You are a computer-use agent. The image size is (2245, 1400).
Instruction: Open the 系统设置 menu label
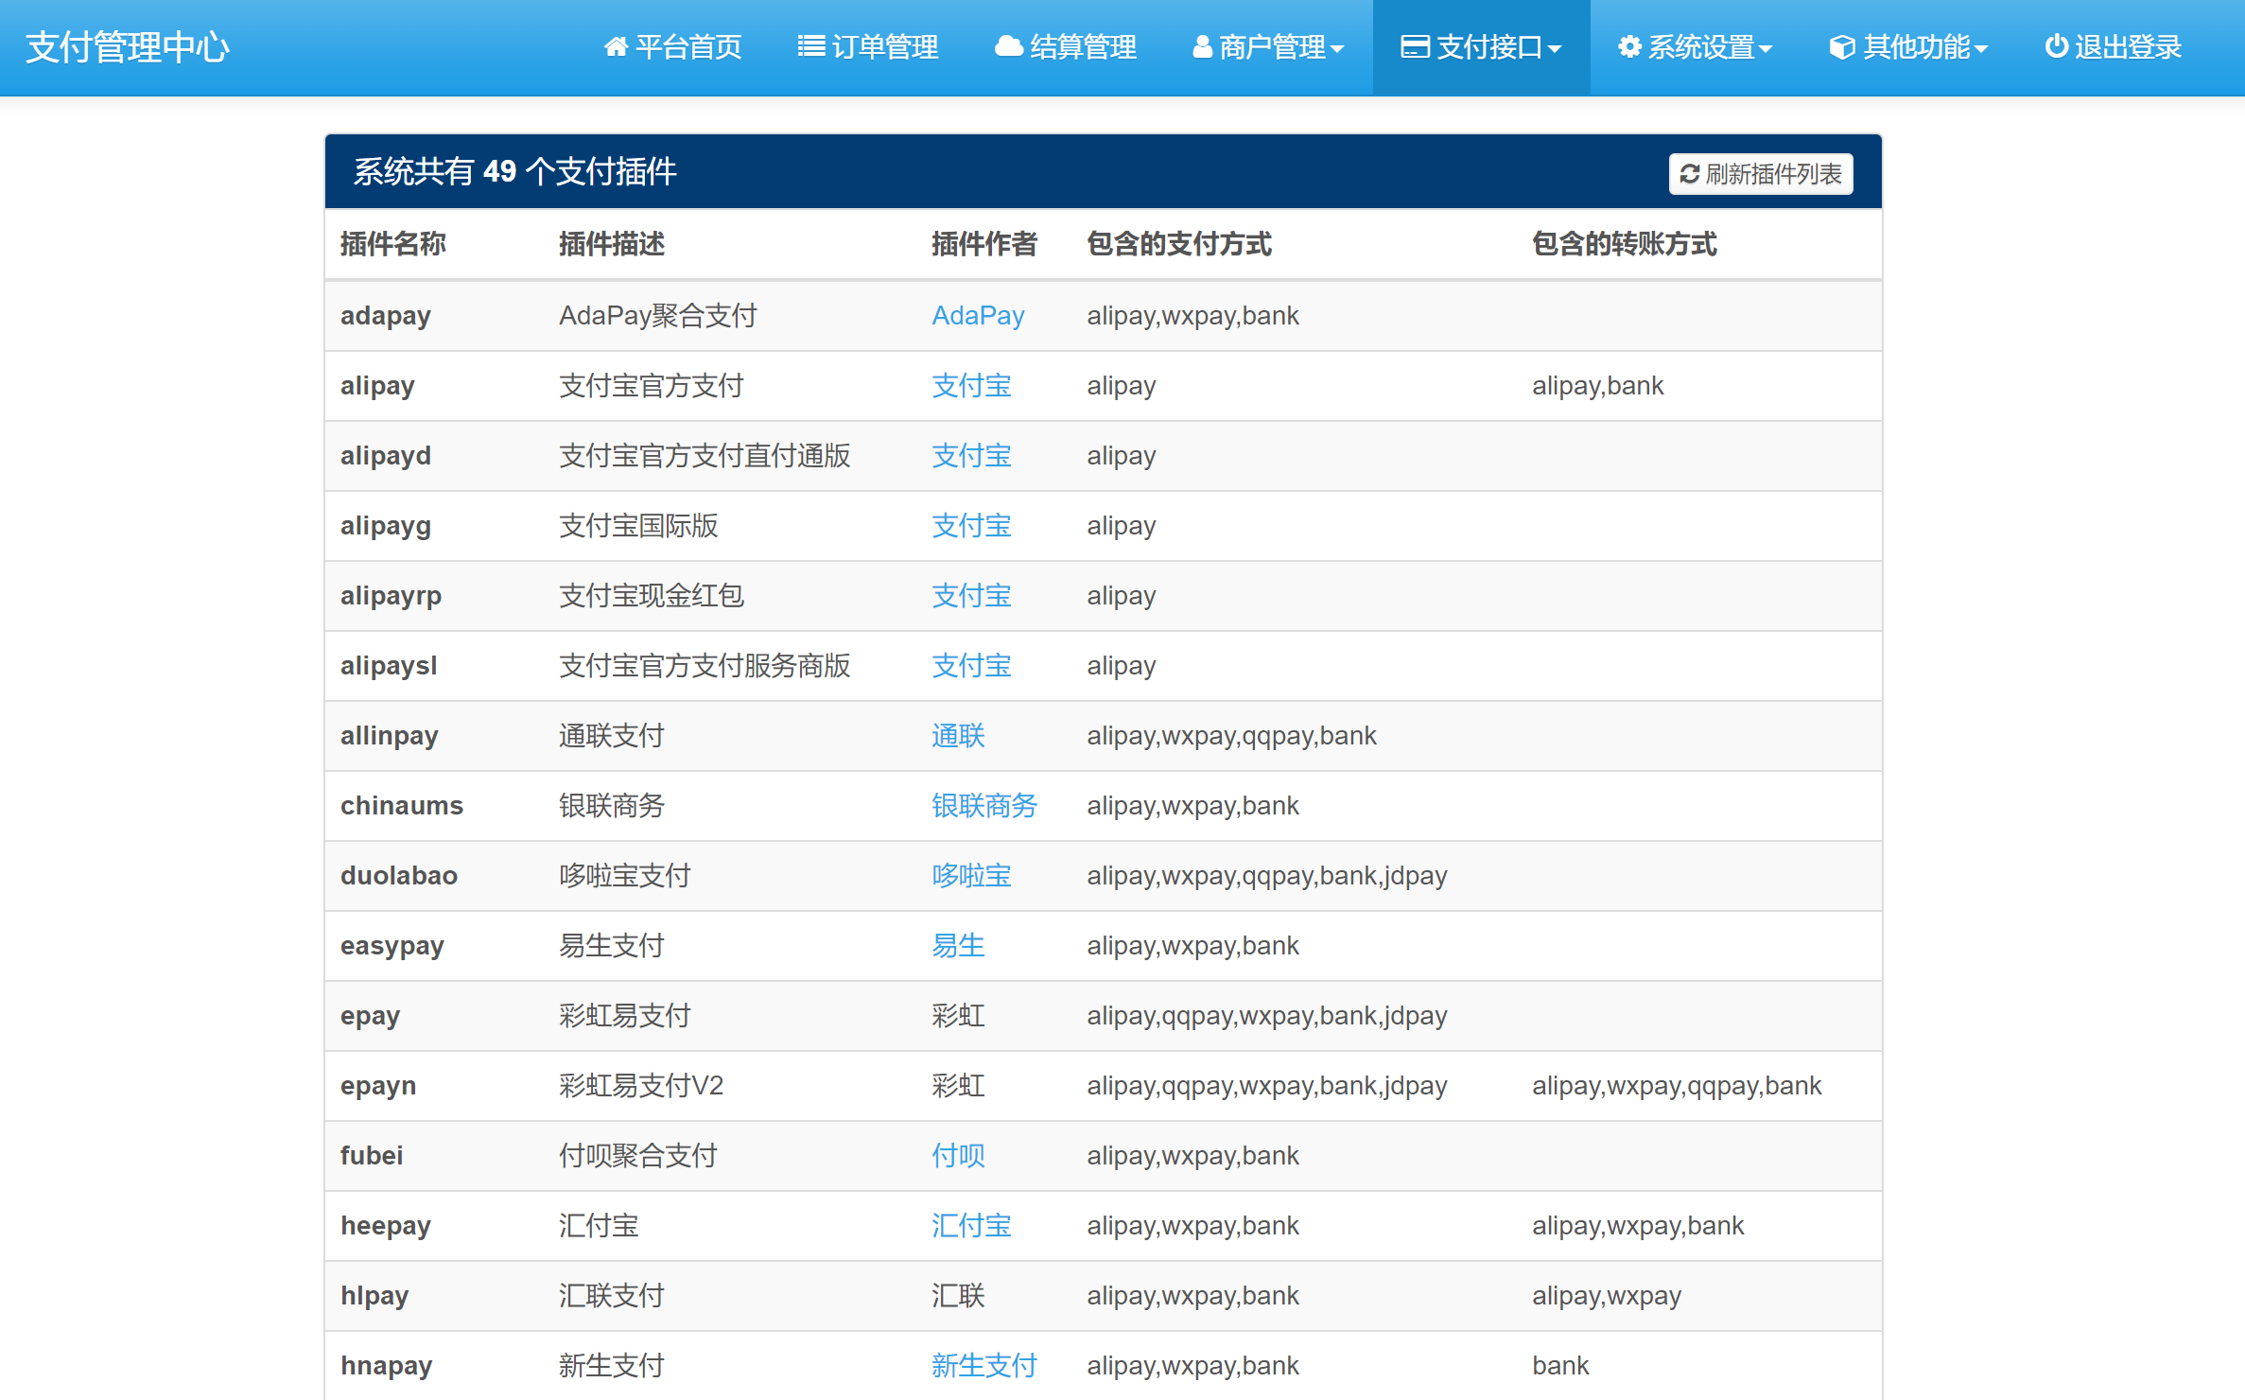pos(1701,46)
